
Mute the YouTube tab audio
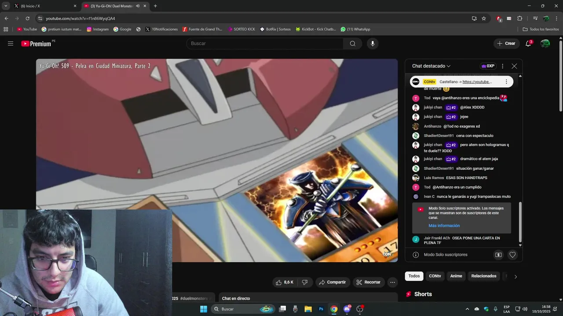click(138, 6)
